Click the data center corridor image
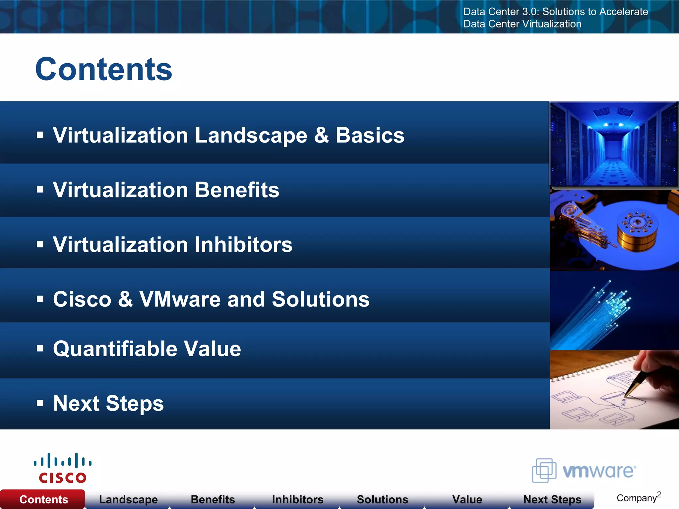Screen dimensions: 679x509 pyautogui.click(x=614, y=144)
